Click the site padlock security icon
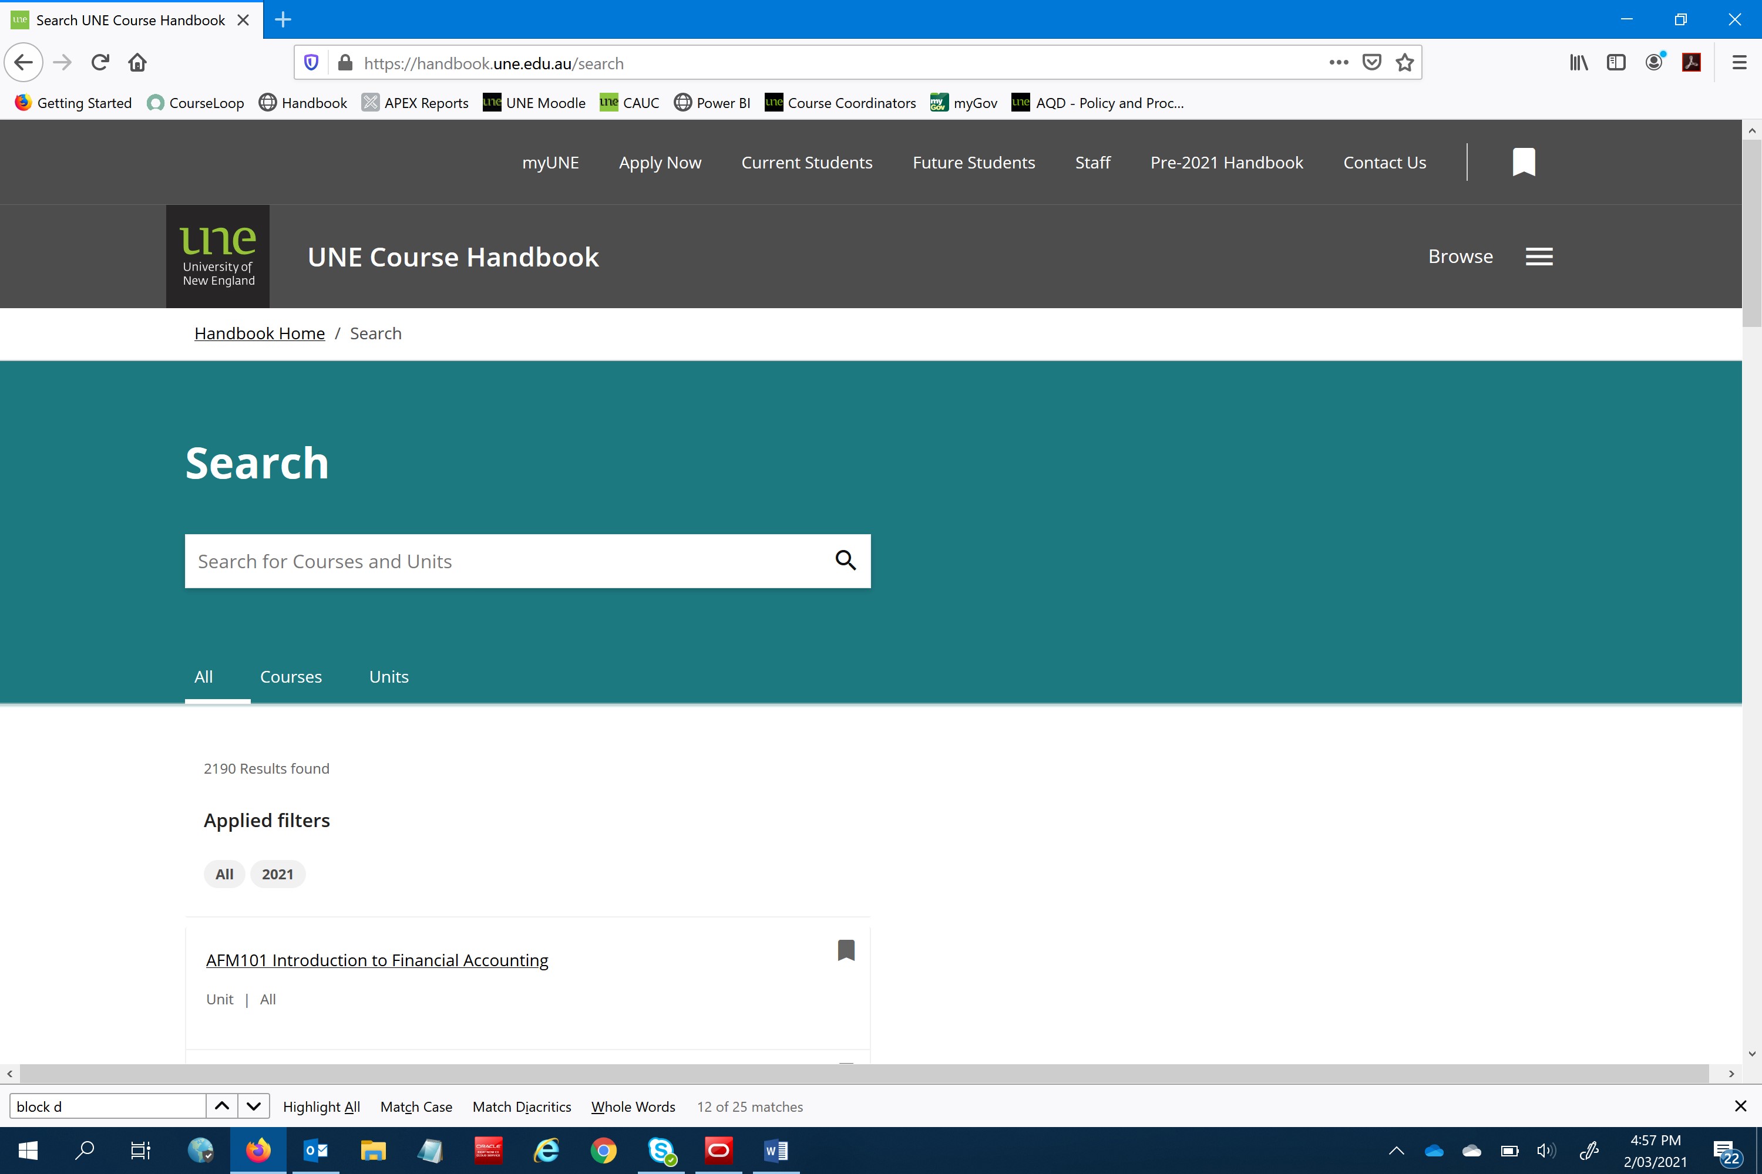 pyautogui.click(x=345, y=63)
